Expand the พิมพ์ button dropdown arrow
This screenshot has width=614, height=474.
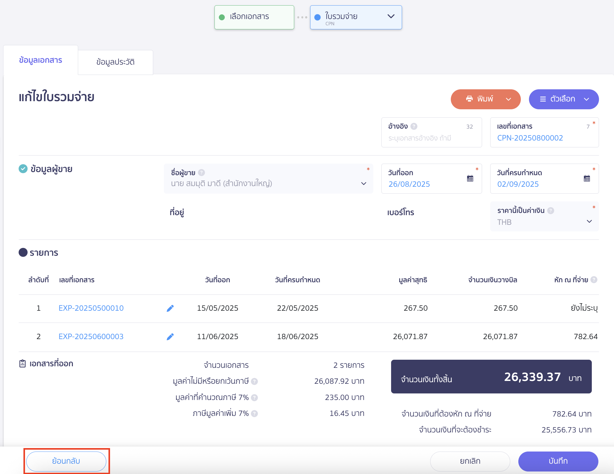point(509,99)
